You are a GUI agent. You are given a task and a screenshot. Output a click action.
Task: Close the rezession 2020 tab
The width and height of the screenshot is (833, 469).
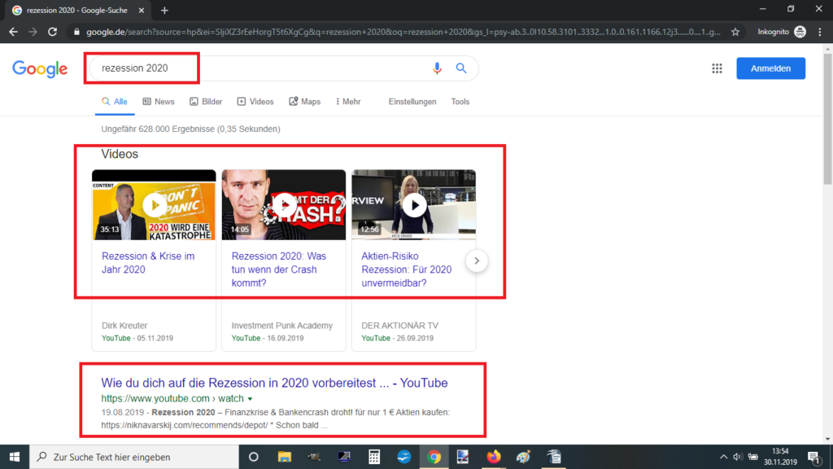pyautogui.click(x=142, y=10)
